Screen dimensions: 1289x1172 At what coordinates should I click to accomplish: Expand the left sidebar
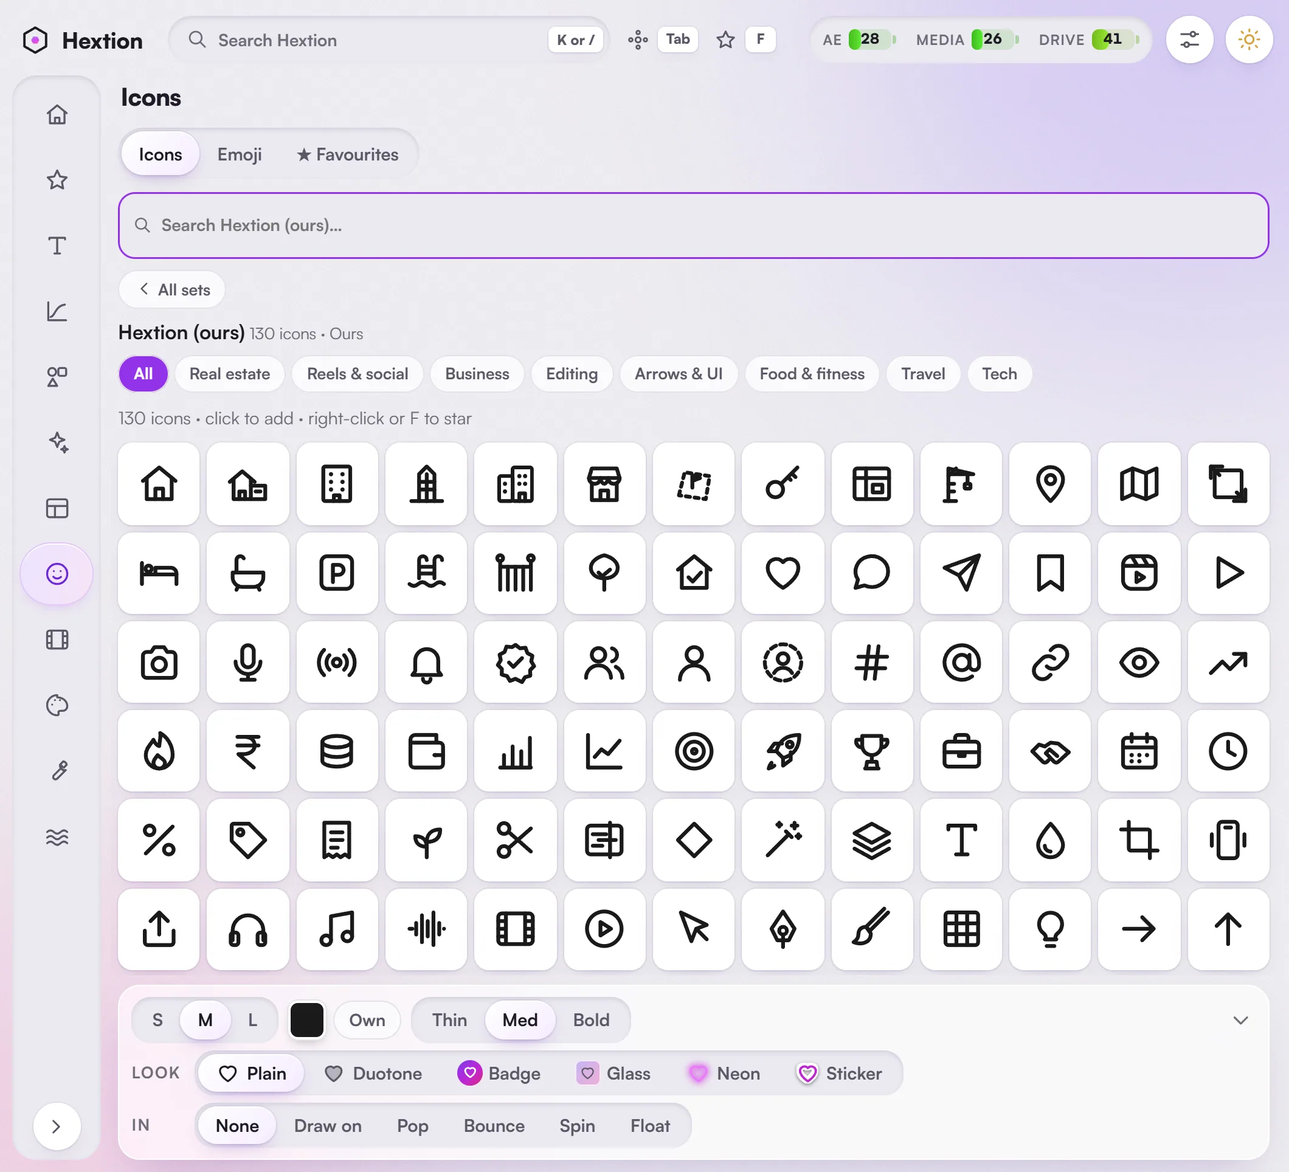(57, 1126)
